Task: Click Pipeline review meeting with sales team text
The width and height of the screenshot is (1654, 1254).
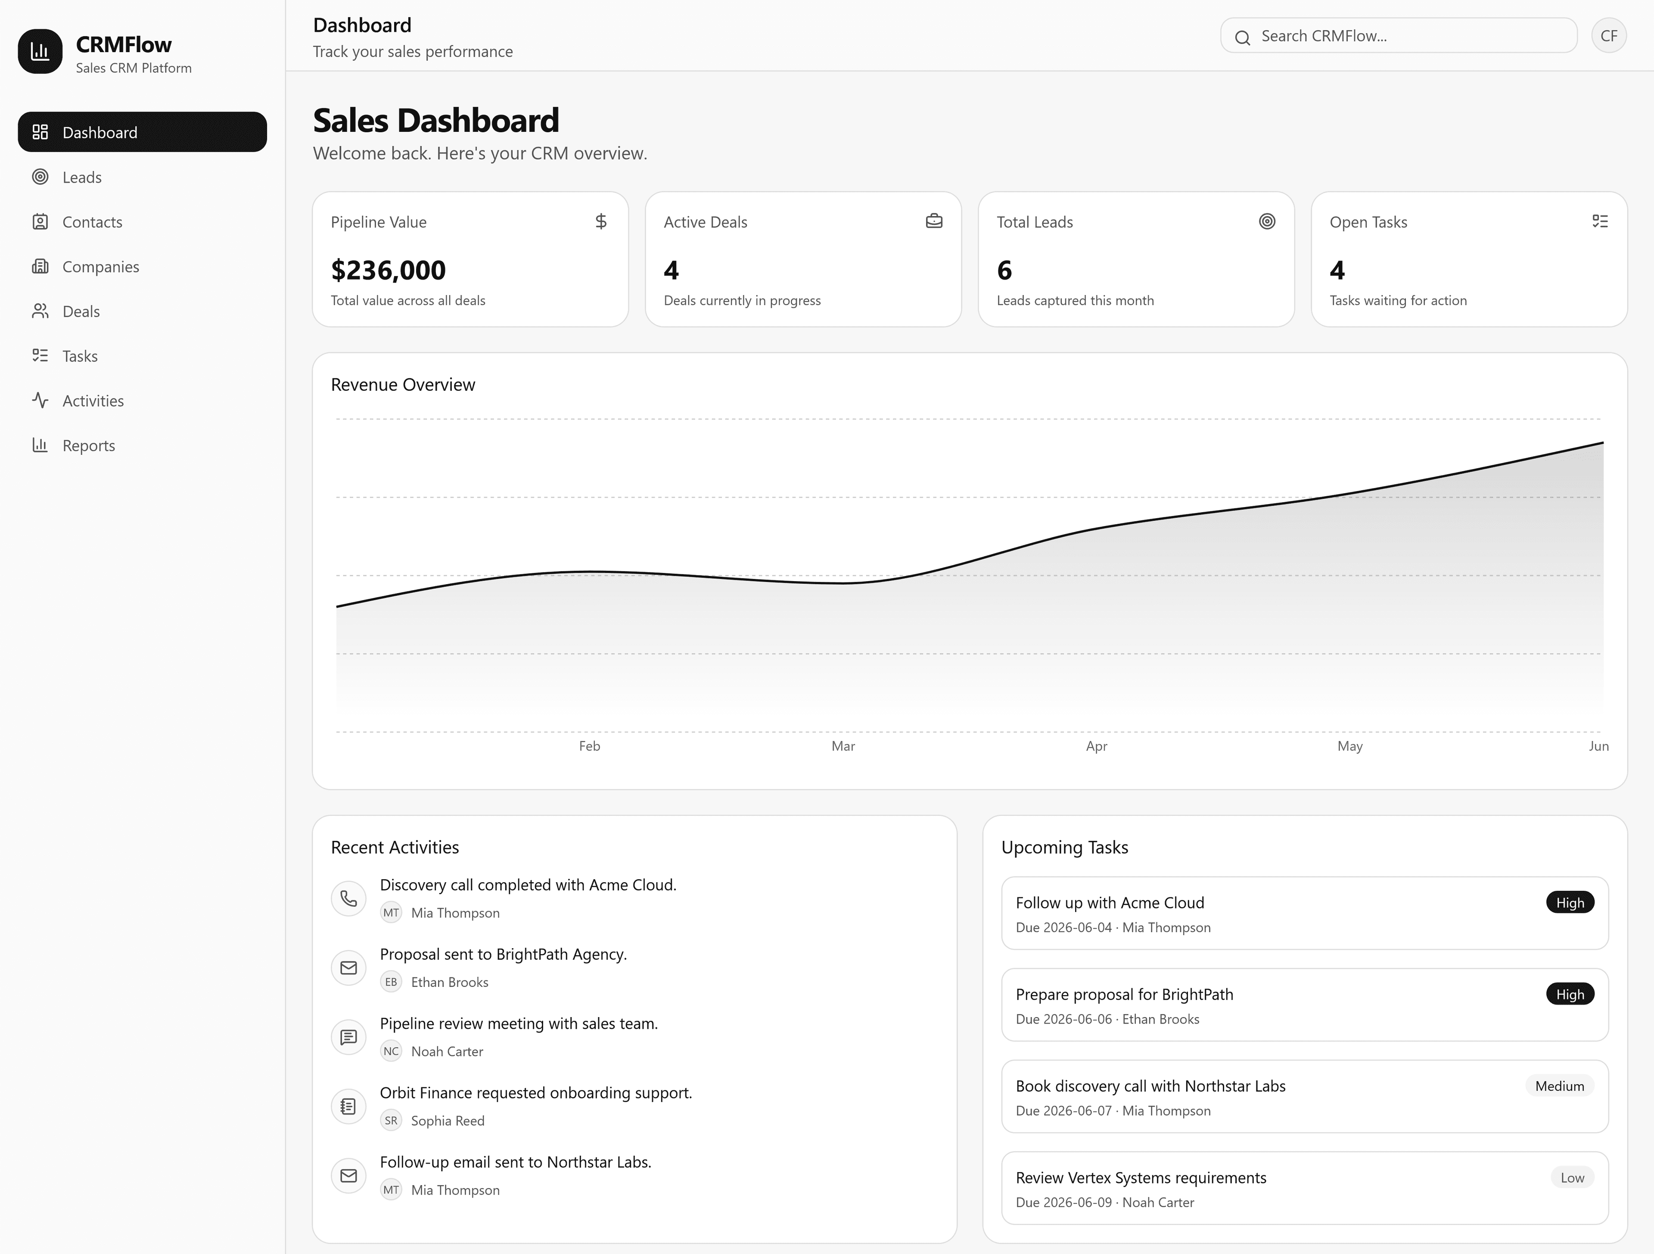Action: point(519,1024)
